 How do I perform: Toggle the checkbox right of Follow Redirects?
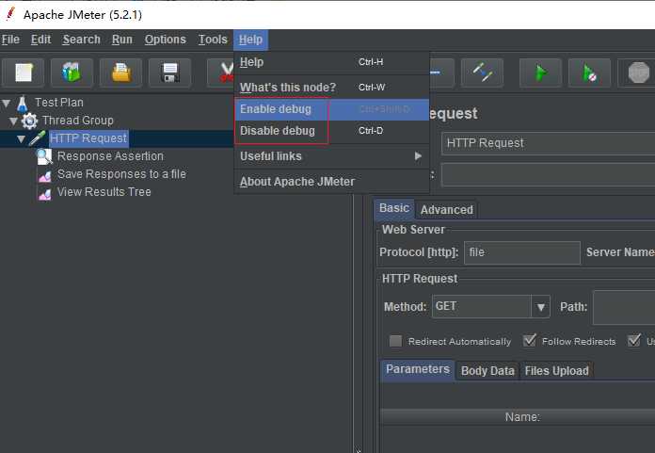click(634, 341)
